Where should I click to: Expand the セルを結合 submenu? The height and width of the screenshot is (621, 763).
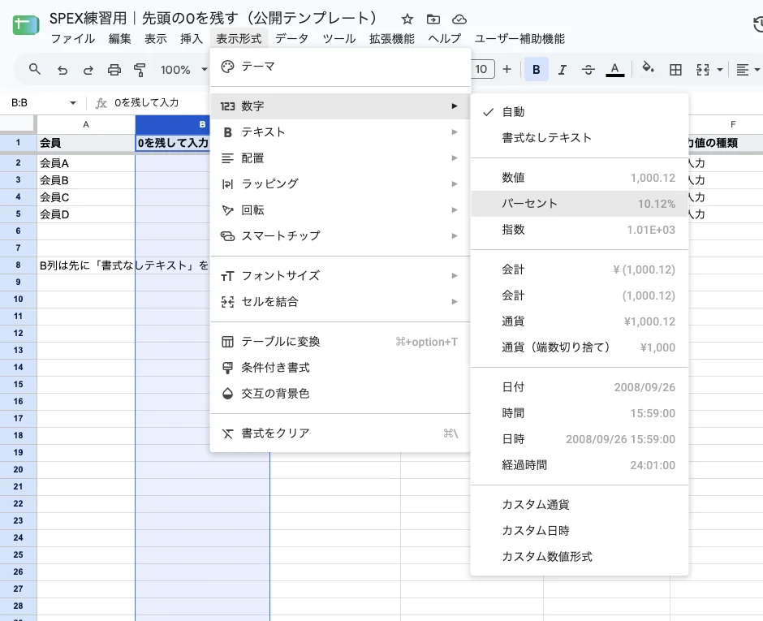[x=341, y=302]
